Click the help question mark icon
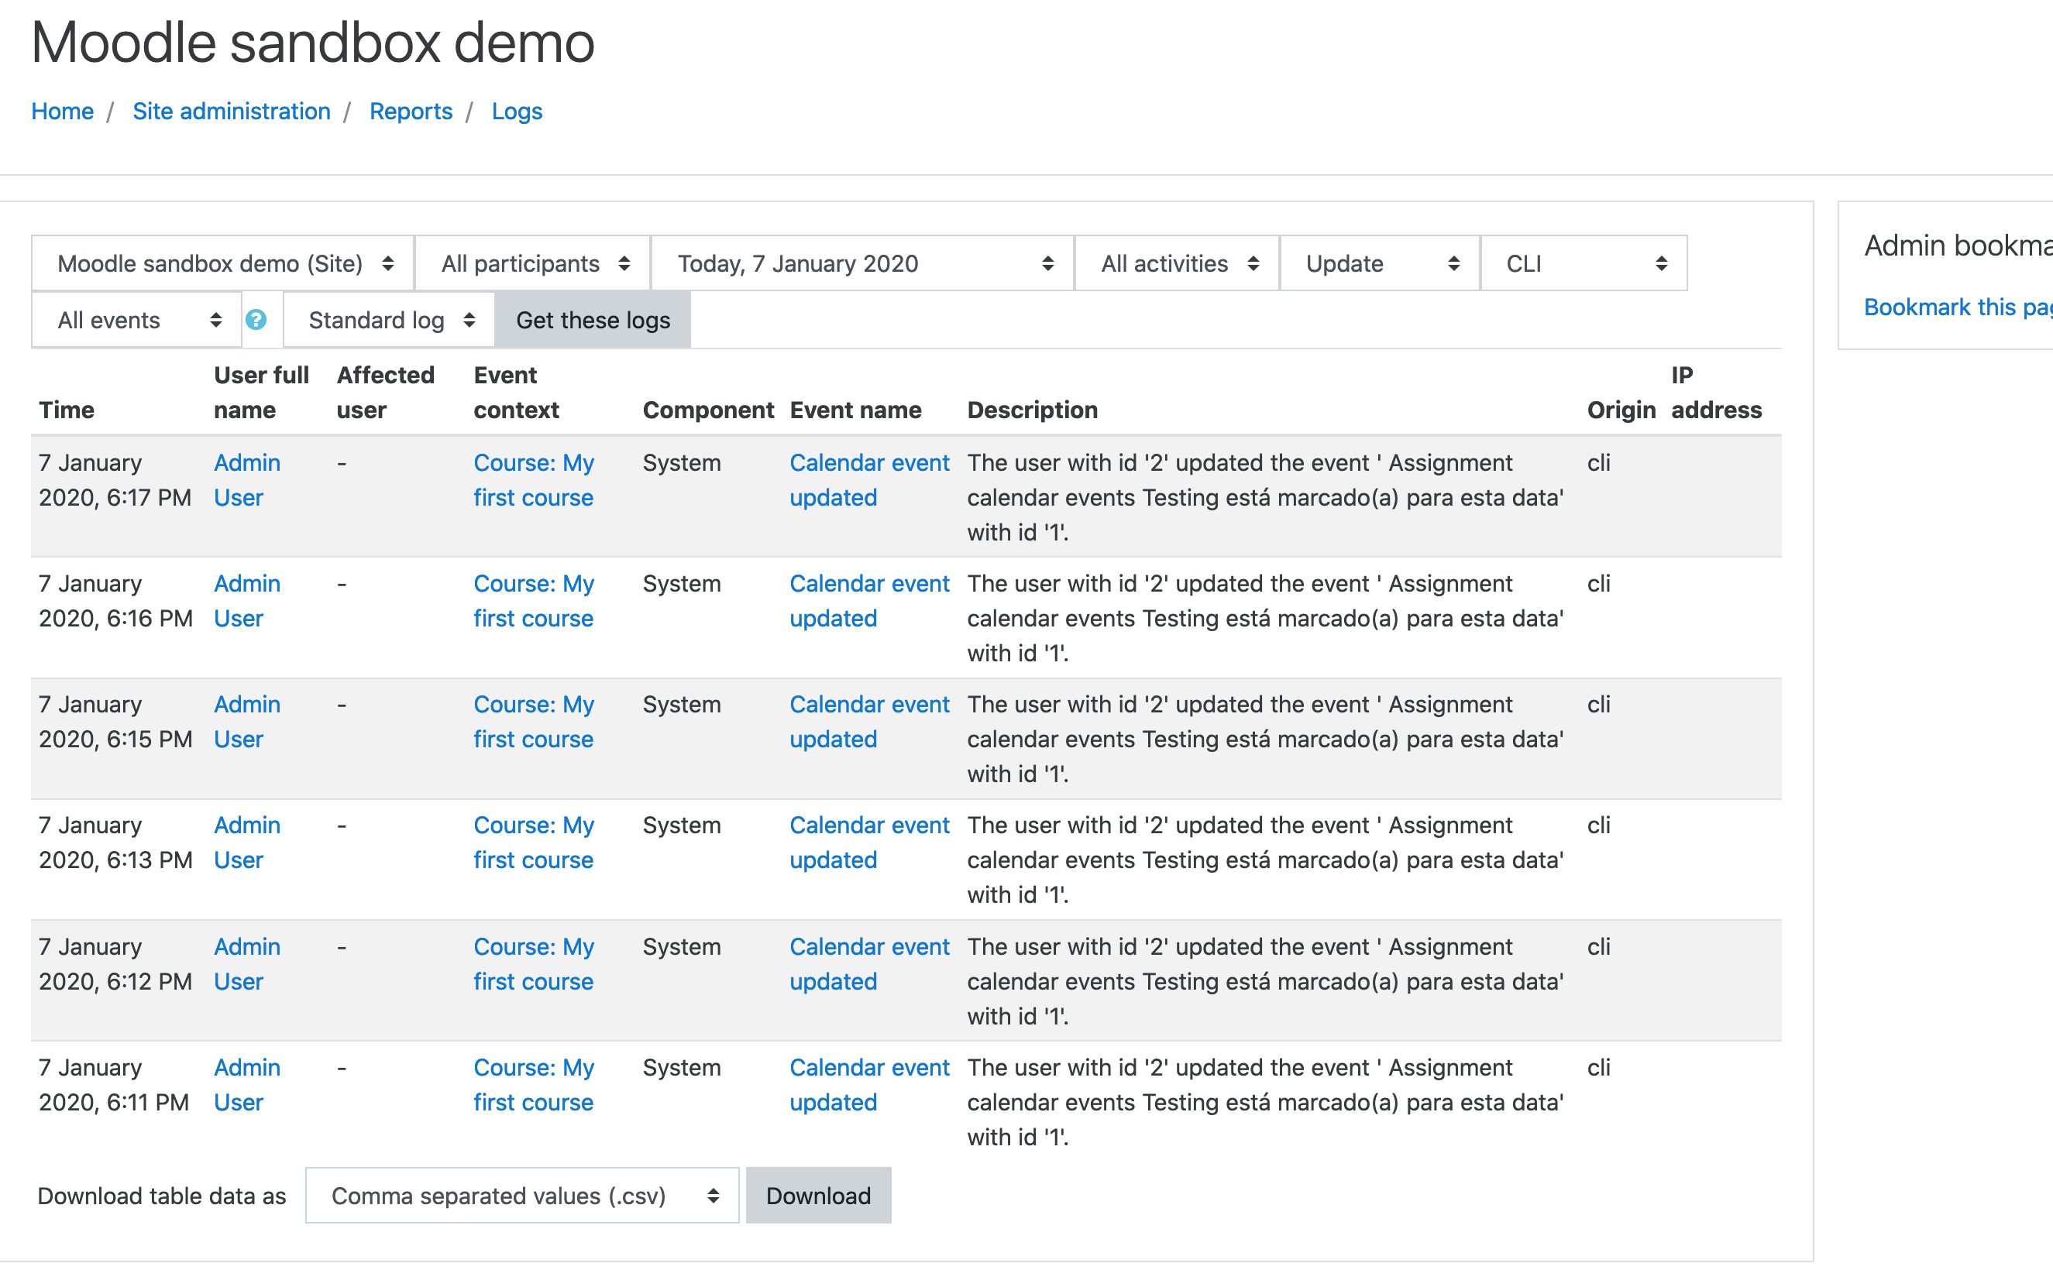The height and width of the screenshot is (1287, 2053). [x=256, y=320]
